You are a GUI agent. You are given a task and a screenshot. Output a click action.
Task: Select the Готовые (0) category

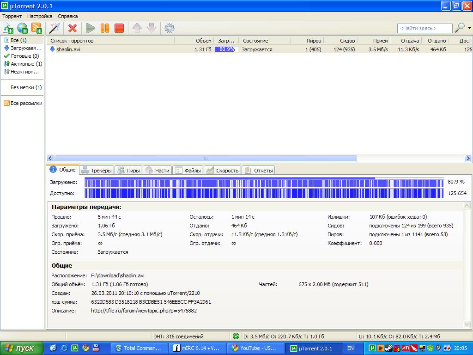click(22, 56)
